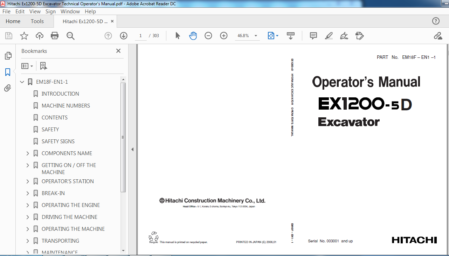Collapse the EM18F-EN1-1 bookmark tree
The width and height of the screenshot is (449, 256).
point(22,82)
